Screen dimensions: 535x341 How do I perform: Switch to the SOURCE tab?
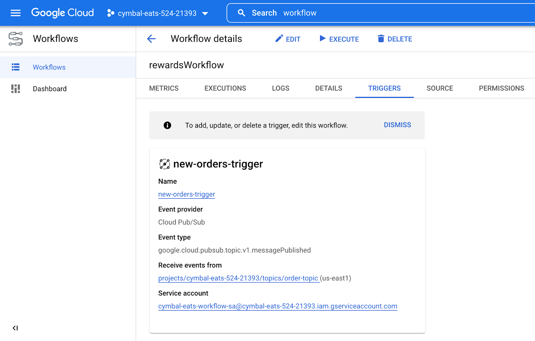(x=439, y=89)
